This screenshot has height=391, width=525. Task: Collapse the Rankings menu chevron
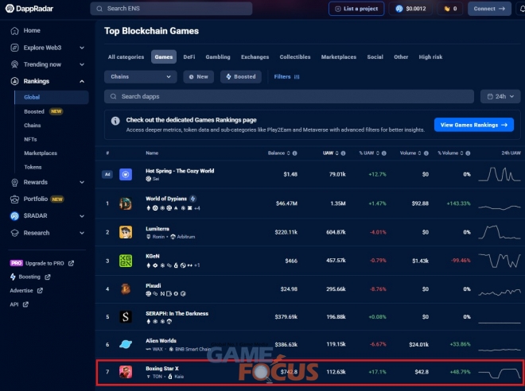coord(82,81)
